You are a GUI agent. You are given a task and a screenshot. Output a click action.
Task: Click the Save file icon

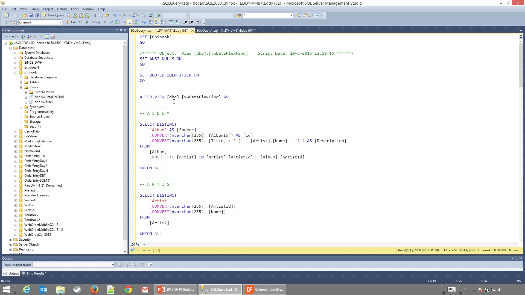pyautogui.click(x=31, y=15)
